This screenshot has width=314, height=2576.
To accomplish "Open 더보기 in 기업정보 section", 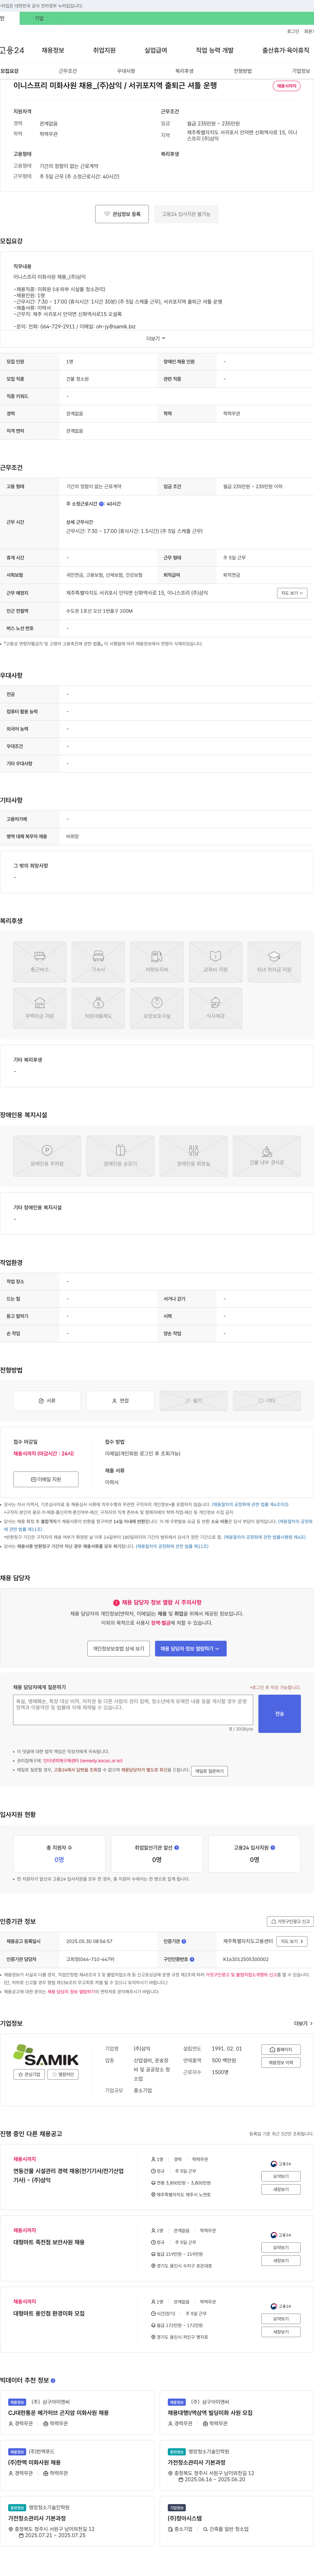I will coord(303,2023).
